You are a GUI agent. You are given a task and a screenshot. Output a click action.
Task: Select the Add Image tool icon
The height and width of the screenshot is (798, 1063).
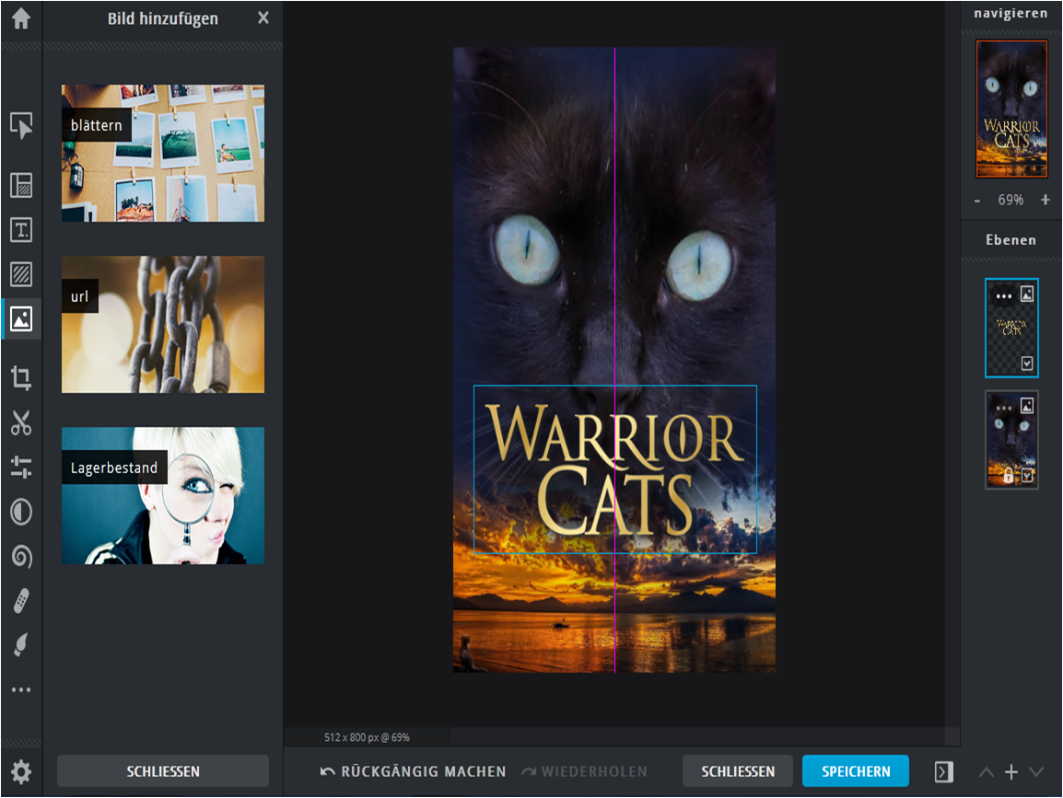pyautogui.click(x=21, y=318)
